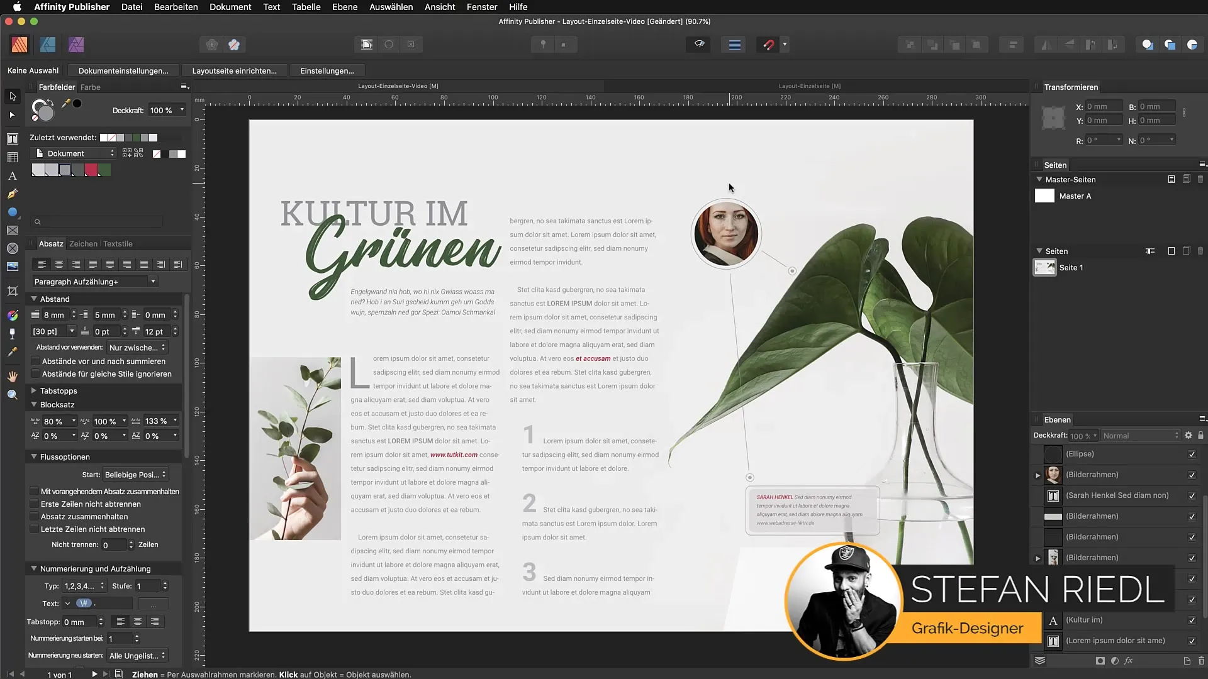This screenshot has width=1208, height=679.
Task: Enable Abstände für gleiche Stile ignorieren
Action: coord(35,374)
